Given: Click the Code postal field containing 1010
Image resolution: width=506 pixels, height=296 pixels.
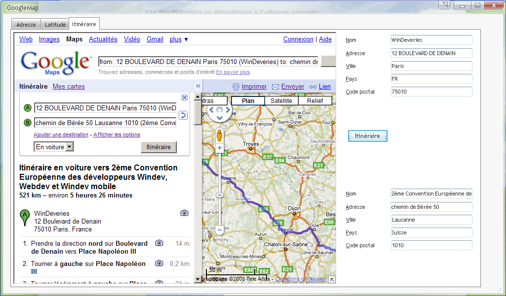Looking at the screenshot, I should tap(431, 245).
